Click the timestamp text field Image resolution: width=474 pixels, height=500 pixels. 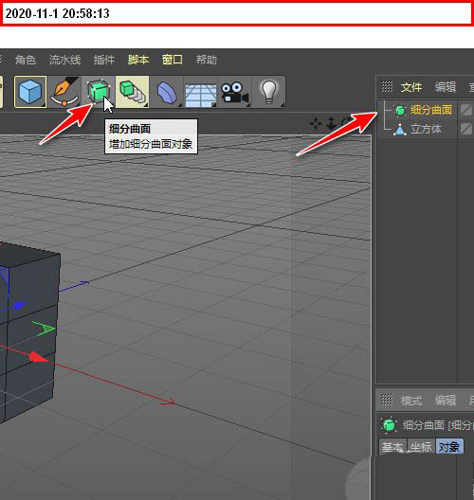237,13
